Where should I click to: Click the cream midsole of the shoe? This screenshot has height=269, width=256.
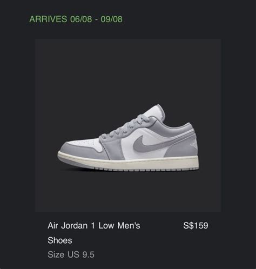[x=128, y=163]
